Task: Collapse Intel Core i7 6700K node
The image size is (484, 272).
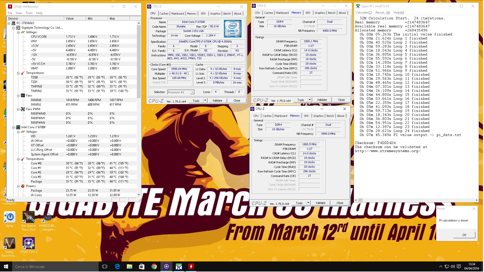Action: coord(14,127)
